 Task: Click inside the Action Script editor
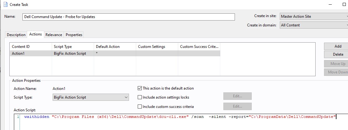(x=181, y=123)
